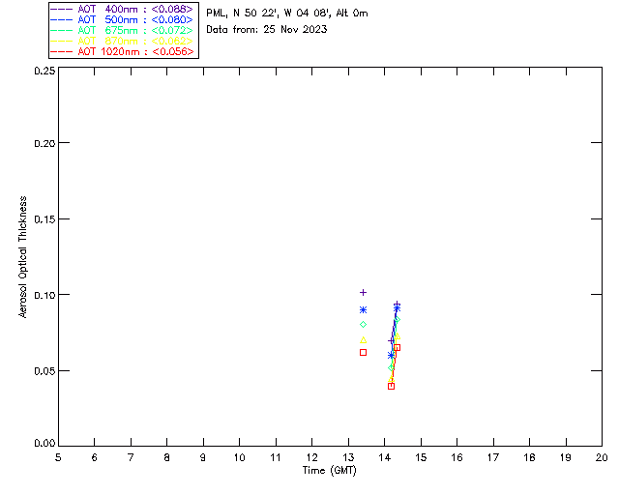The image size is (619, 495).
Task: Click the y-axis tick label 0.20
Action: [44, 143]
